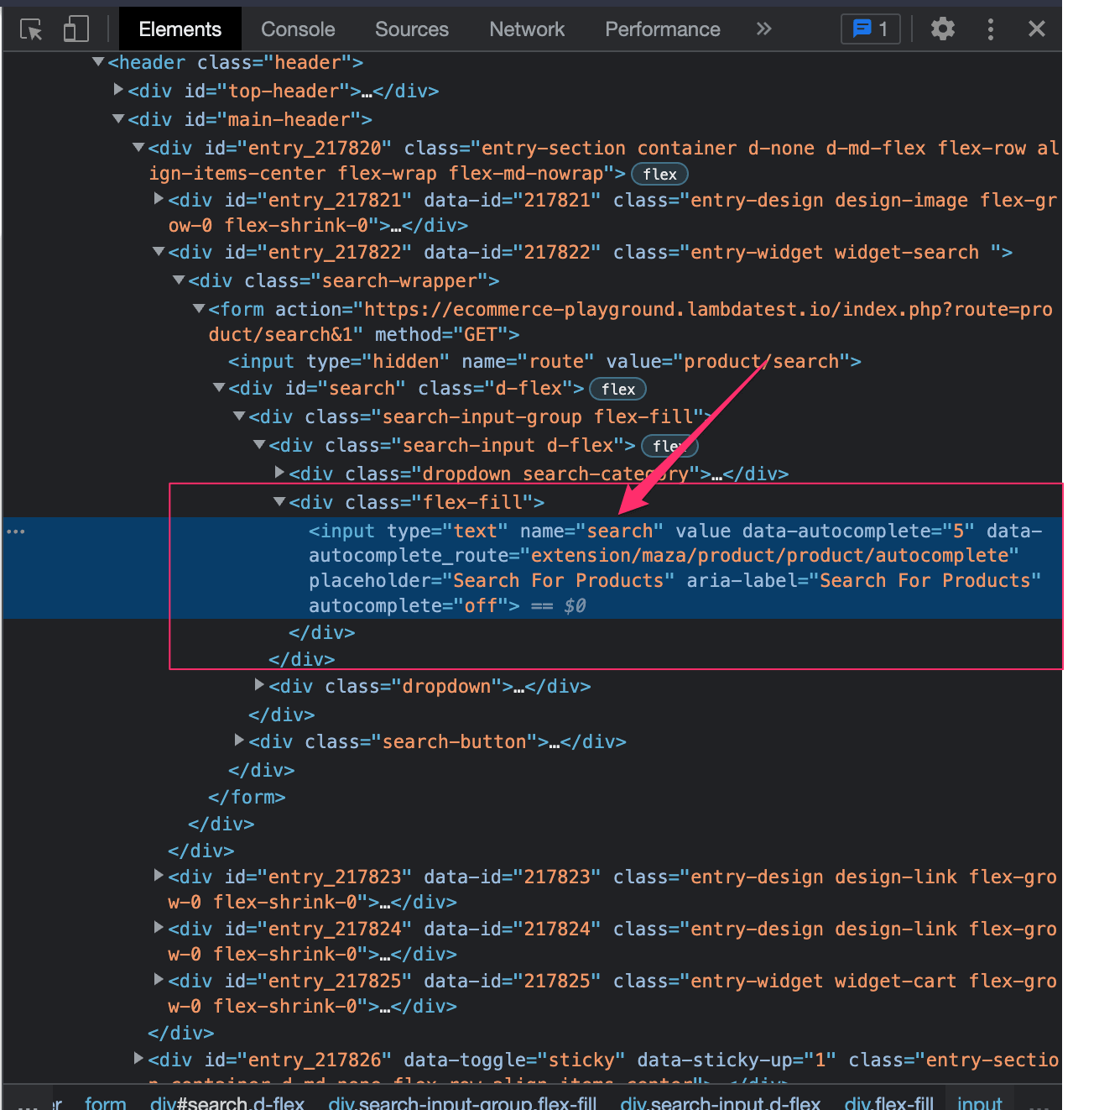
Task: Select input in the breadcrumb bar
Action: pos(979,1102)
